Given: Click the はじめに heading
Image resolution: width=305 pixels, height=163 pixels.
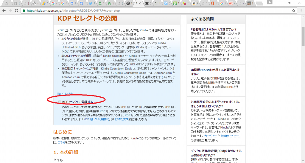Looking at the screenshot, I should [x=63, y=132].
